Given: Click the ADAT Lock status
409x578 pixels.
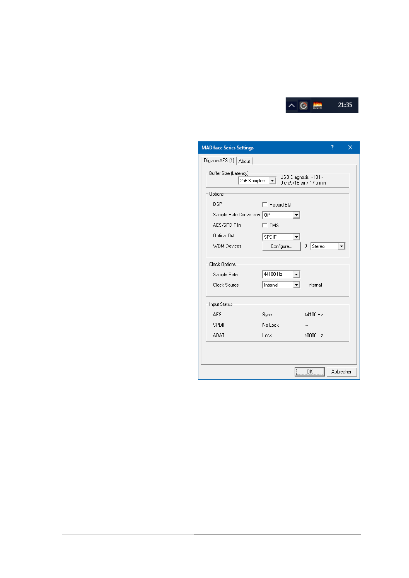Looking at the screenshot, I should click(x=267, y=335).
